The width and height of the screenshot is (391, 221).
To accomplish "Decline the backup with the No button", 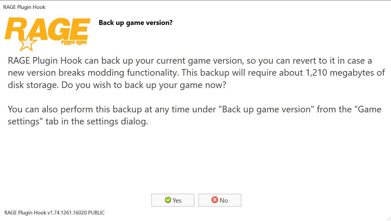I will (220, 200).
